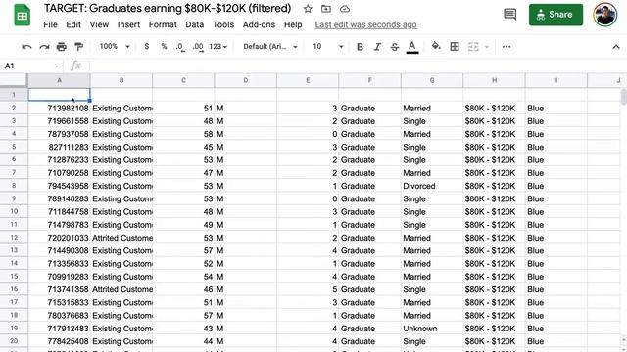Open the File menu
The width and height of the screenshot is (627, 352).
pyautogui.click(x=50, y=24)
